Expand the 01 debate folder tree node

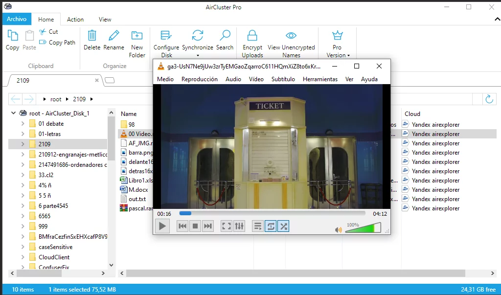(x=23, y=124)
